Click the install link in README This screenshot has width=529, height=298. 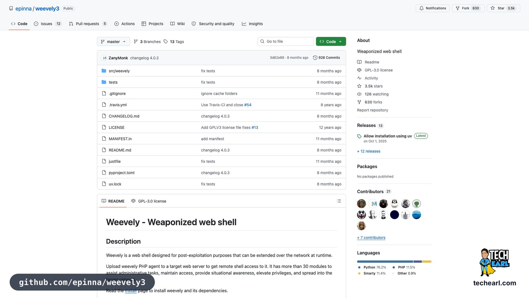pos(131,291)
